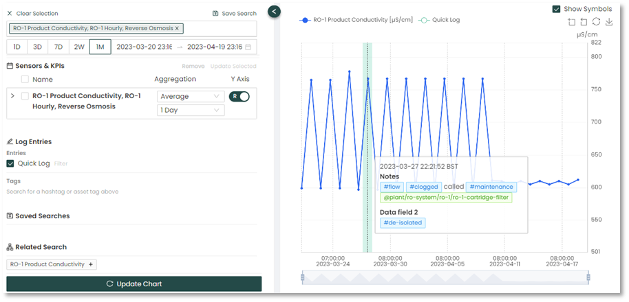Screen dimensions: 629x302
Task: Click the download chart icon
Action: coord(609,22)
